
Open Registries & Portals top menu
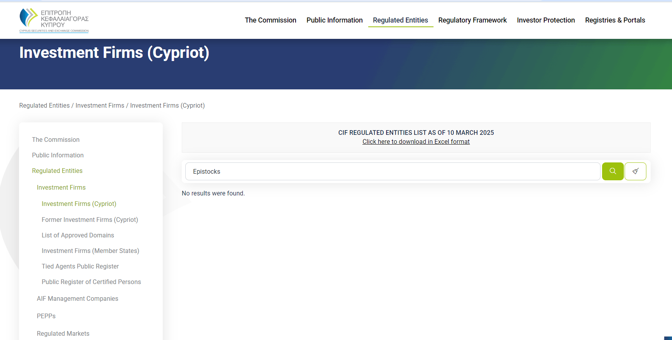click(615, 20)
